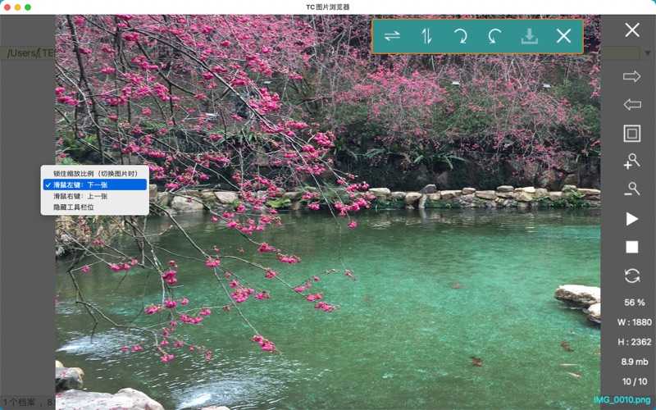656x410 pixels.
Task: Choose 滑鼠右键：上一张 menu entry
Action: coord(95,196)
